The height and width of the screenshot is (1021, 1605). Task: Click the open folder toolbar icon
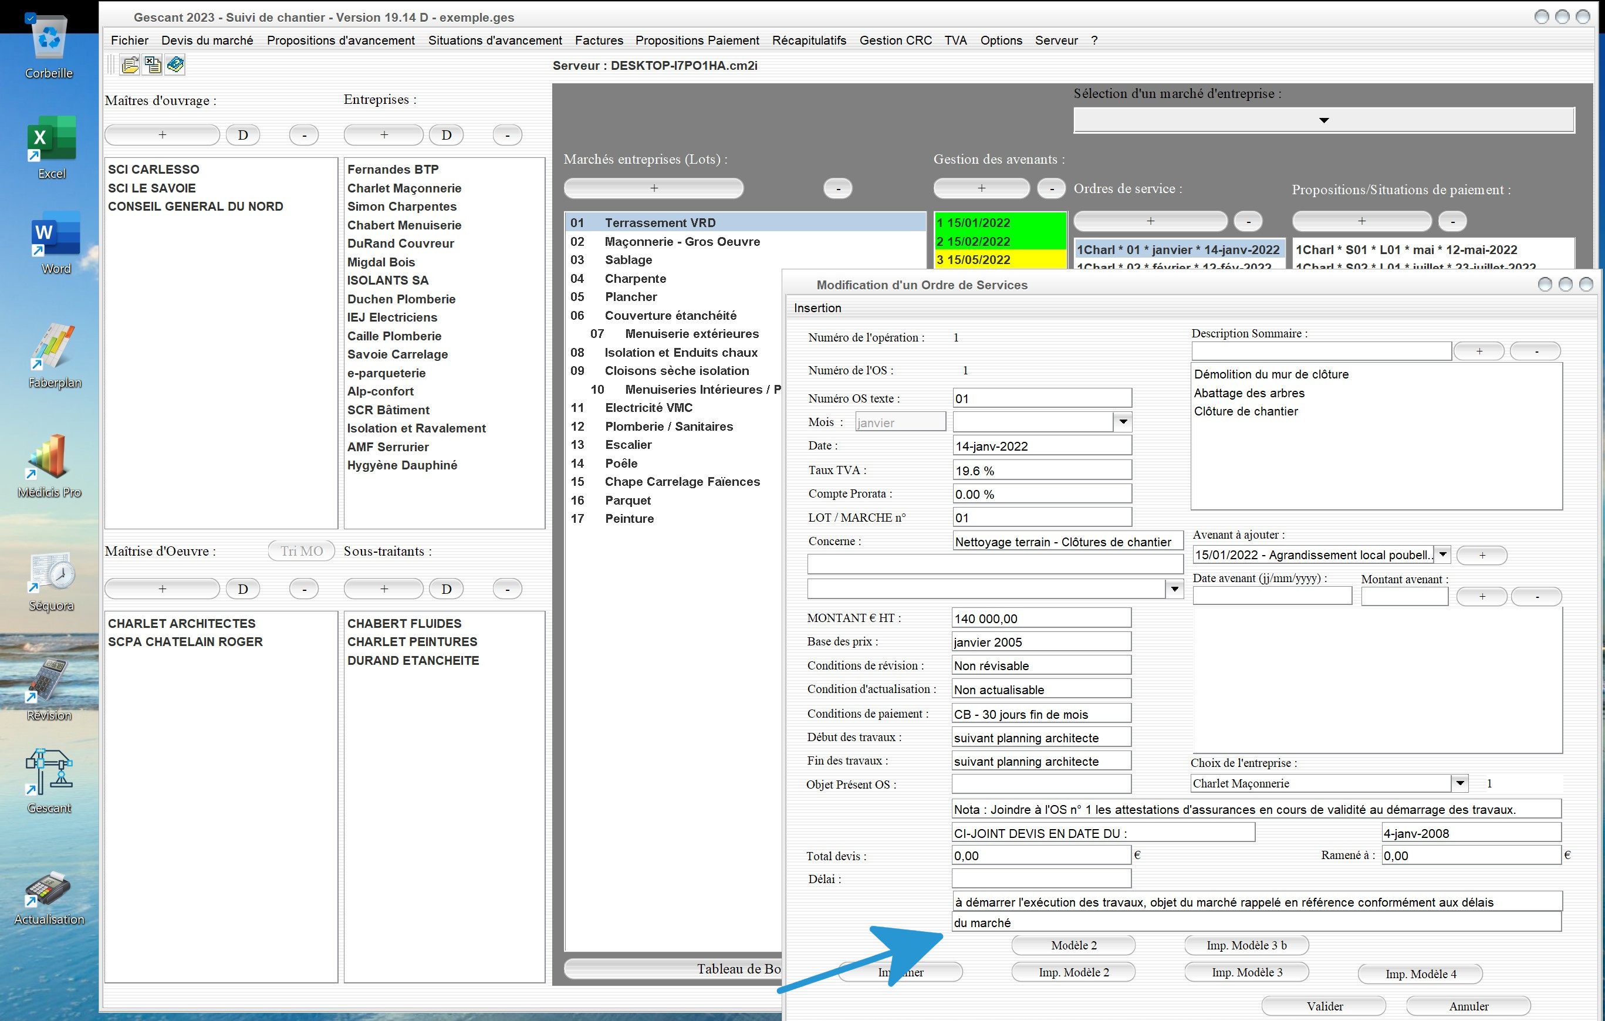tap(130, 65)
